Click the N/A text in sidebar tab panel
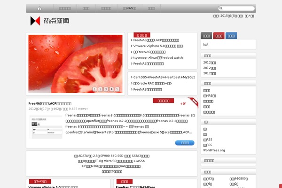 click(205, 45)
